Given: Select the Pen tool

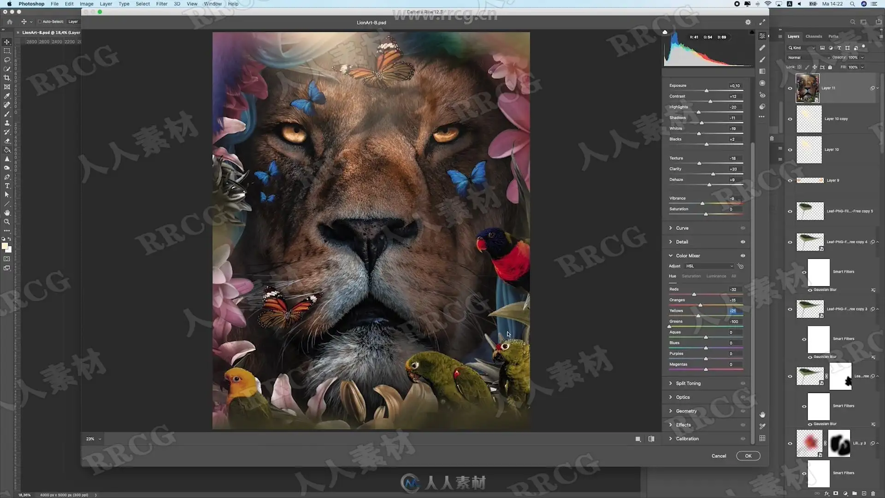Looking at the screenshot, I should pyautogui.click(x=7, y=177).
